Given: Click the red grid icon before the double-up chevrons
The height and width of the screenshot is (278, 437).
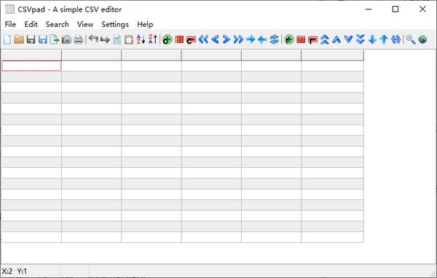Looking at the screenshot, I should pyautogui.click(x=301, y=39).
